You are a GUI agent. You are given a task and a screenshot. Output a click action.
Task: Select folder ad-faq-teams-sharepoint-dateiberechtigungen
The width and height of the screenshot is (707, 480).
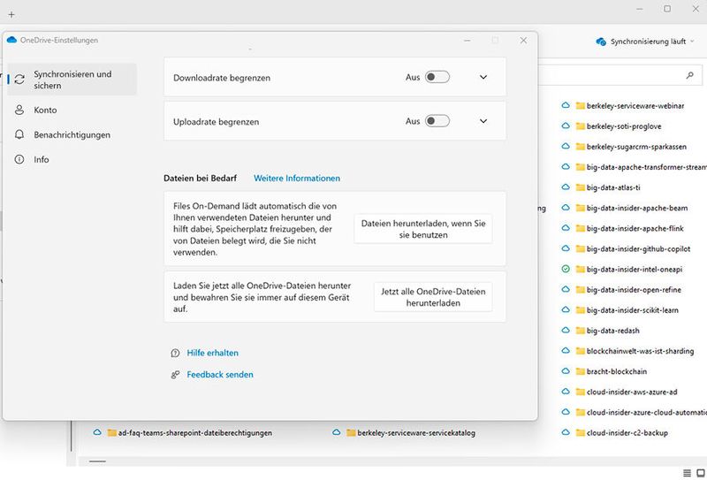(194, 433)
